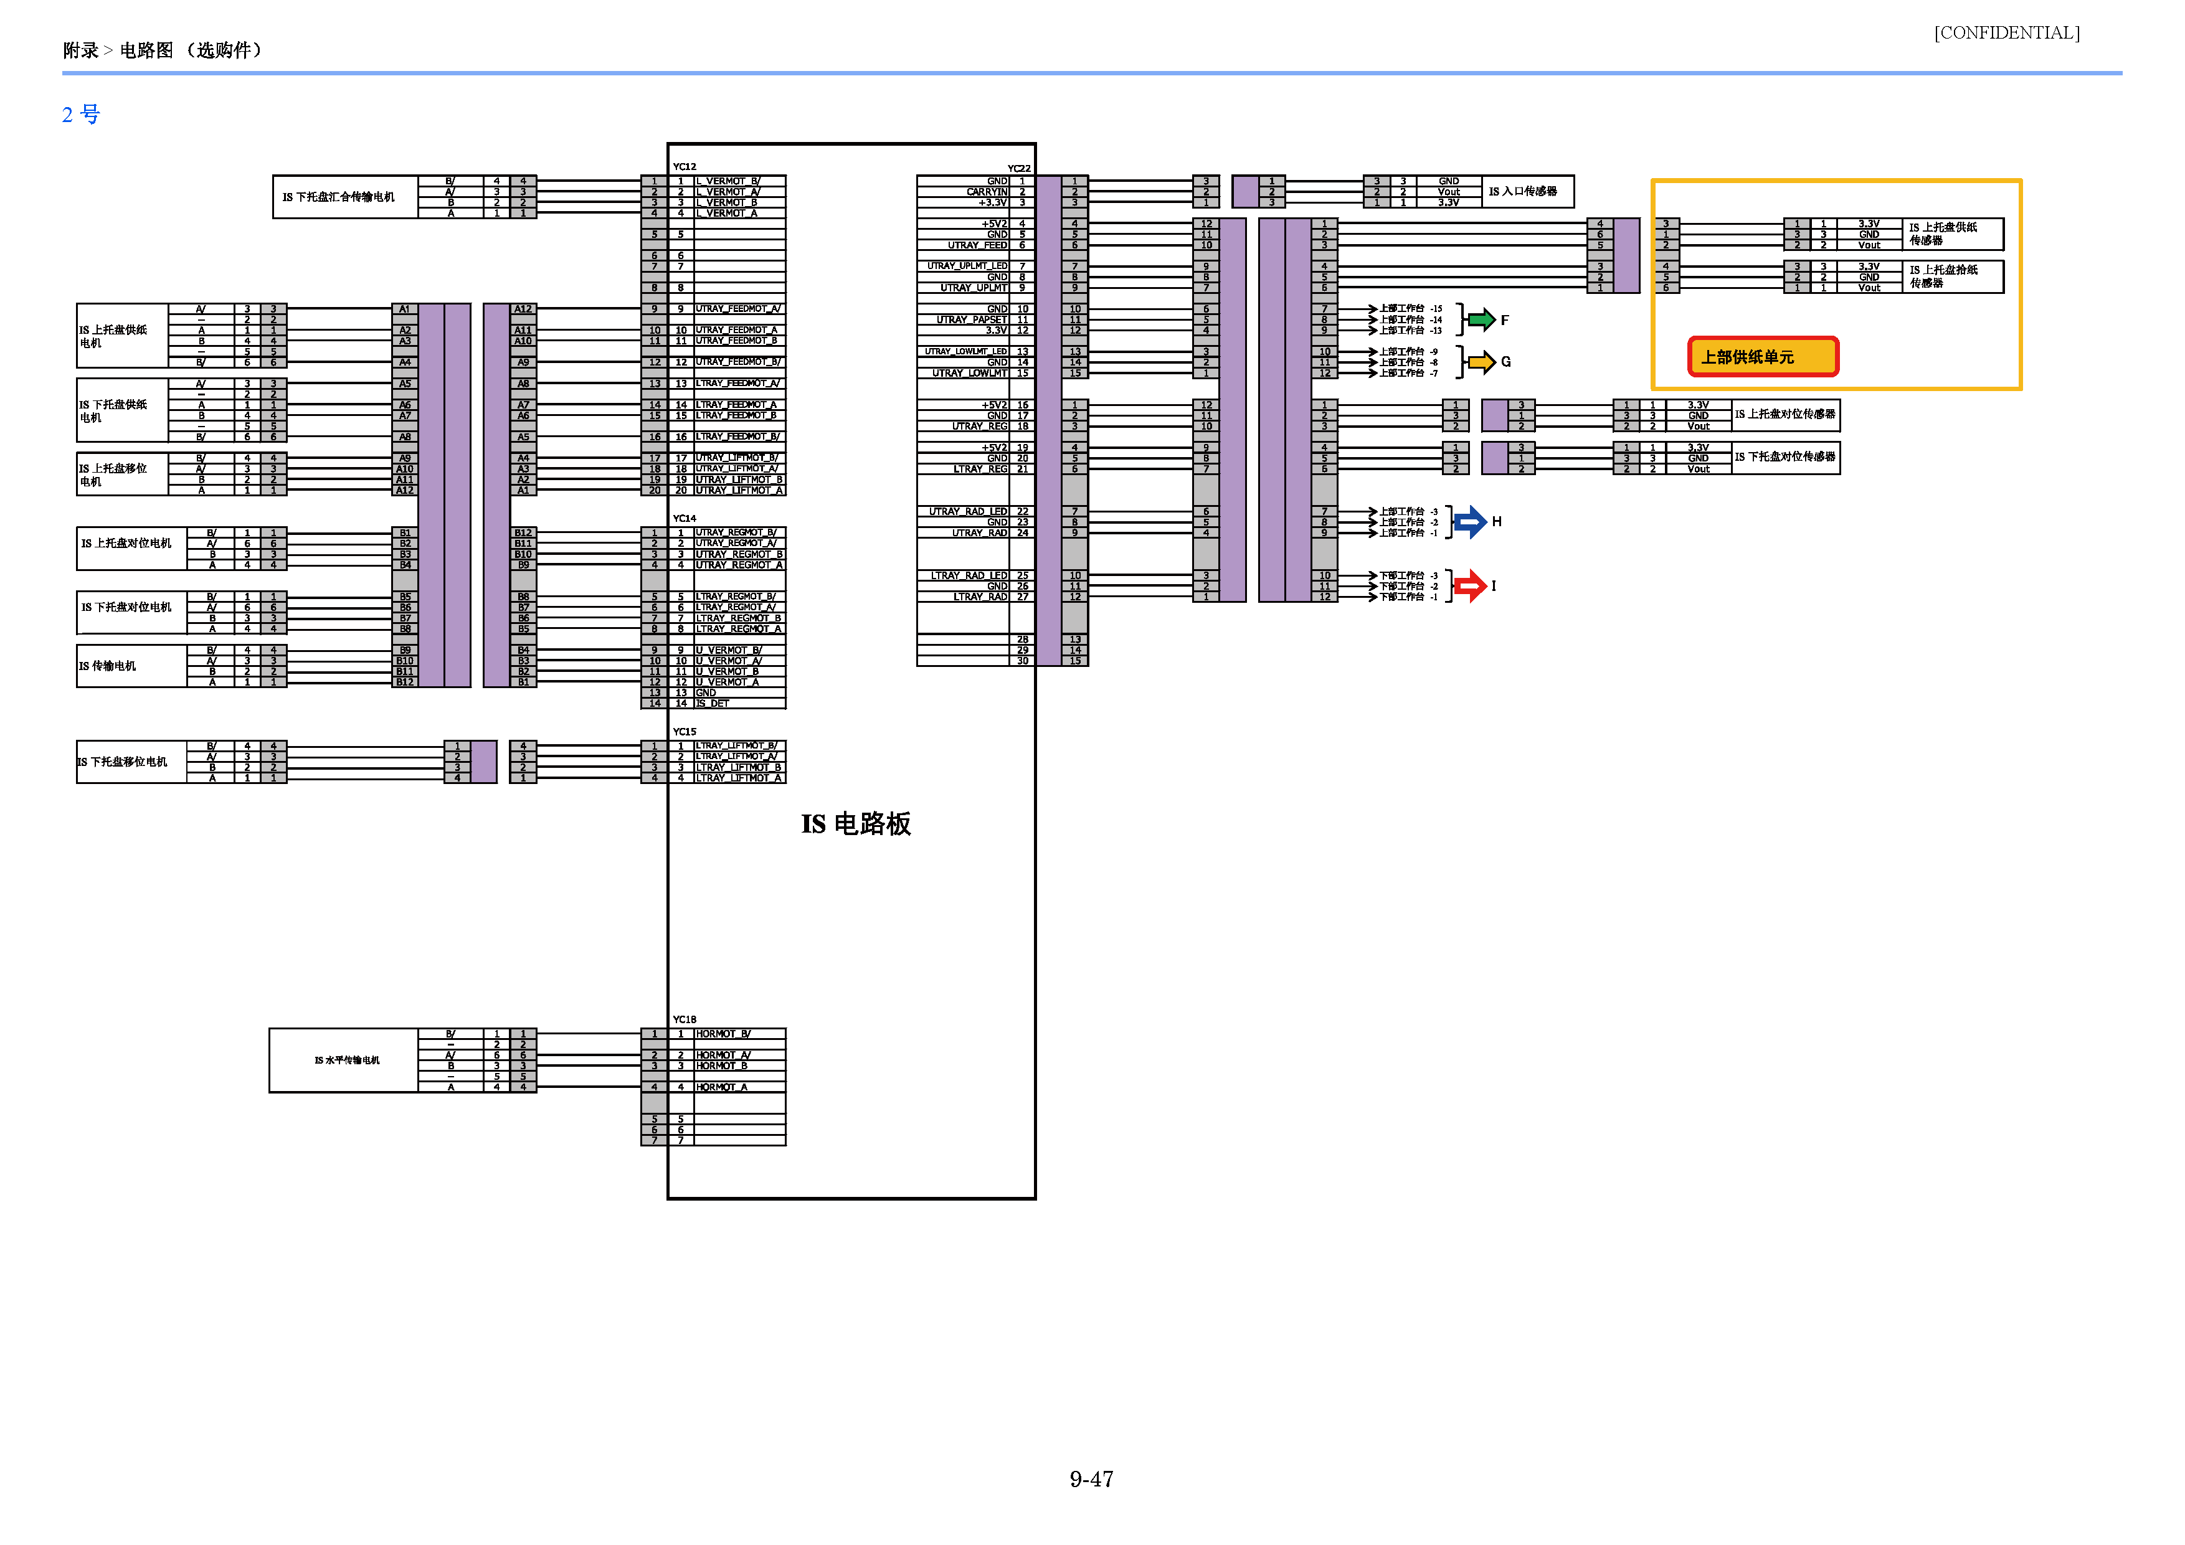Click the 上部工作台 -9 reference
Screen dimensions: 2185x1545
pos(1408,352)
